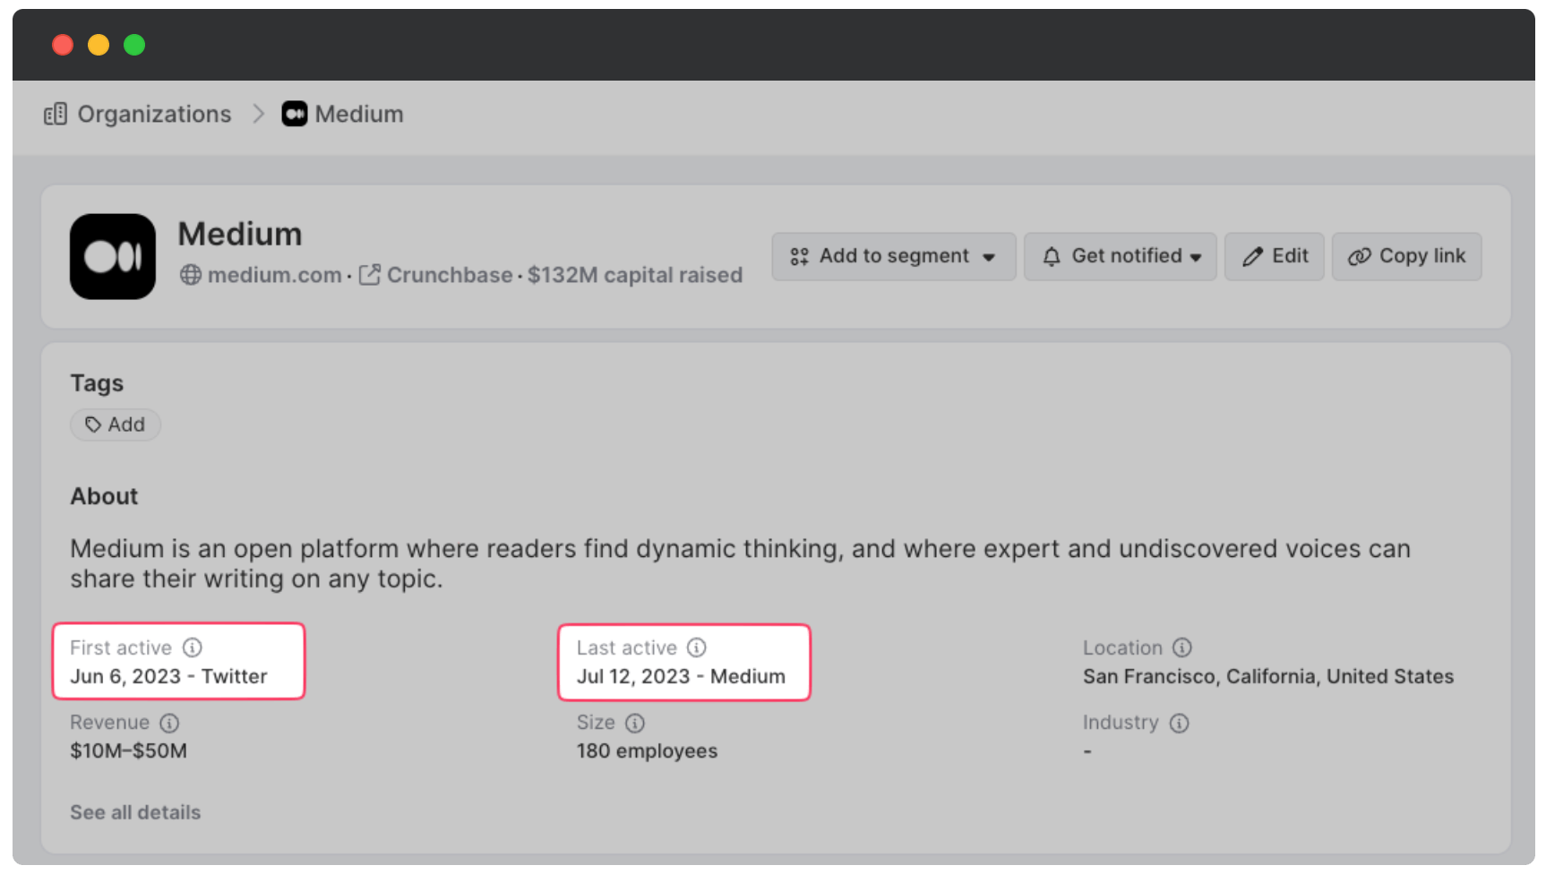Click the chain icon in Copy link
Screen dimensions: 1546x874
(x=1360, y=257)
